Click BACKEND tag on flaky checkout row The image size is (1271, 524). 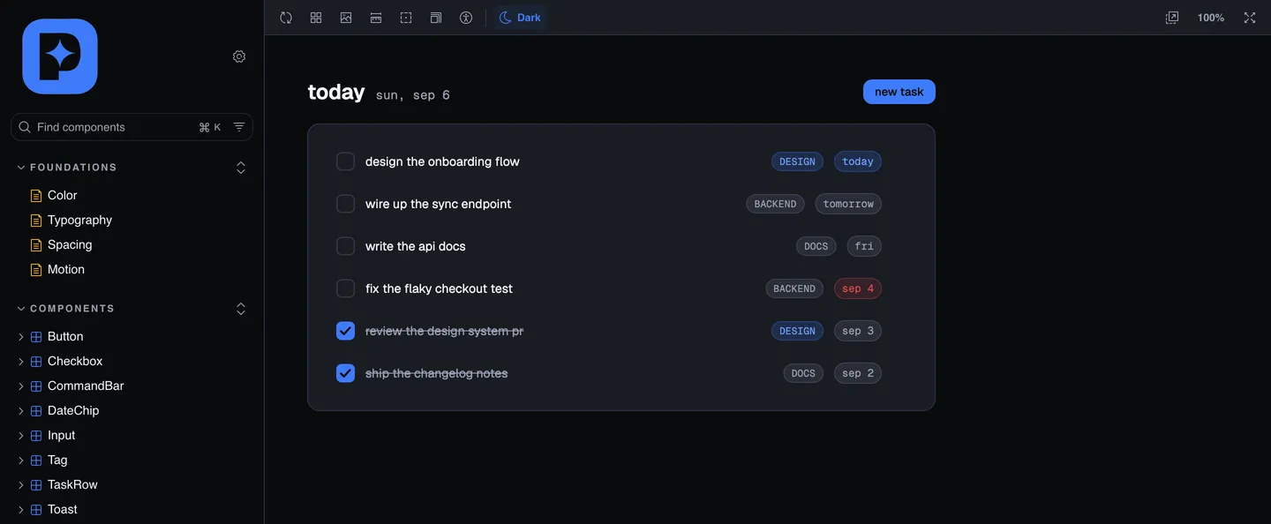pos(794,288)
